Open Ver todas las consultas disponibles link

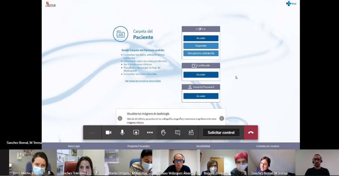[143, 81]
